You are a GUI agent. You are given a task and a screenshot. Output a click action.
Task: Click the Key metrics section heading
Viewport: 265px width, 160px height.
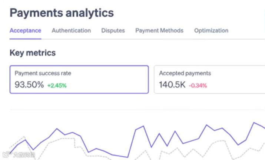tap(33, 53)
